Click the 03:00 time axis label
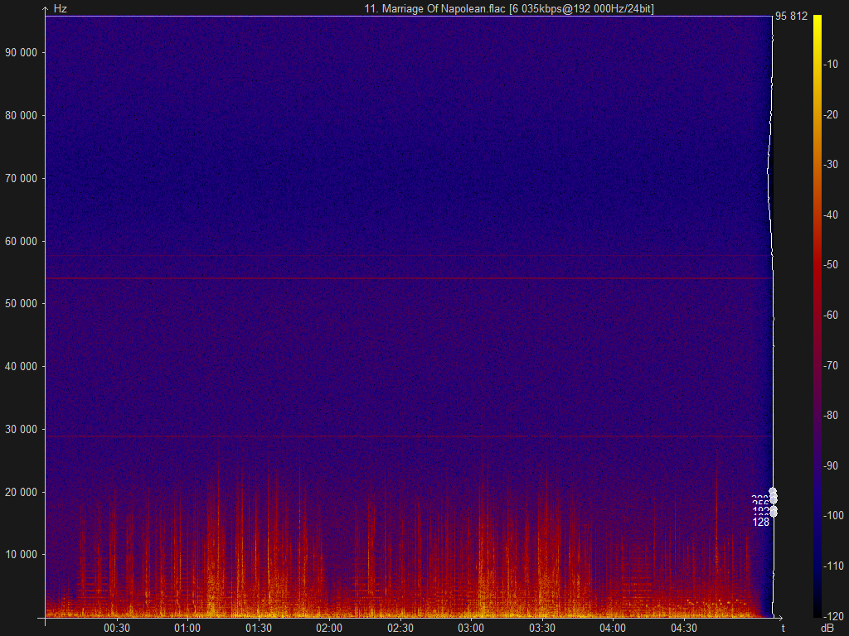The height and width of the screenshot is (636, 849). [471, 628]
